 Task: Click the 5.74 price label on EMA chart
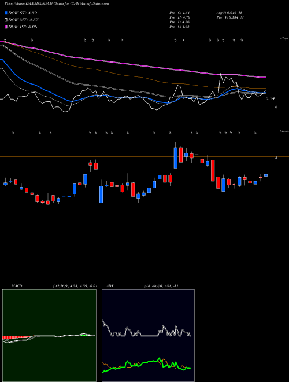(x=270, y=98)
